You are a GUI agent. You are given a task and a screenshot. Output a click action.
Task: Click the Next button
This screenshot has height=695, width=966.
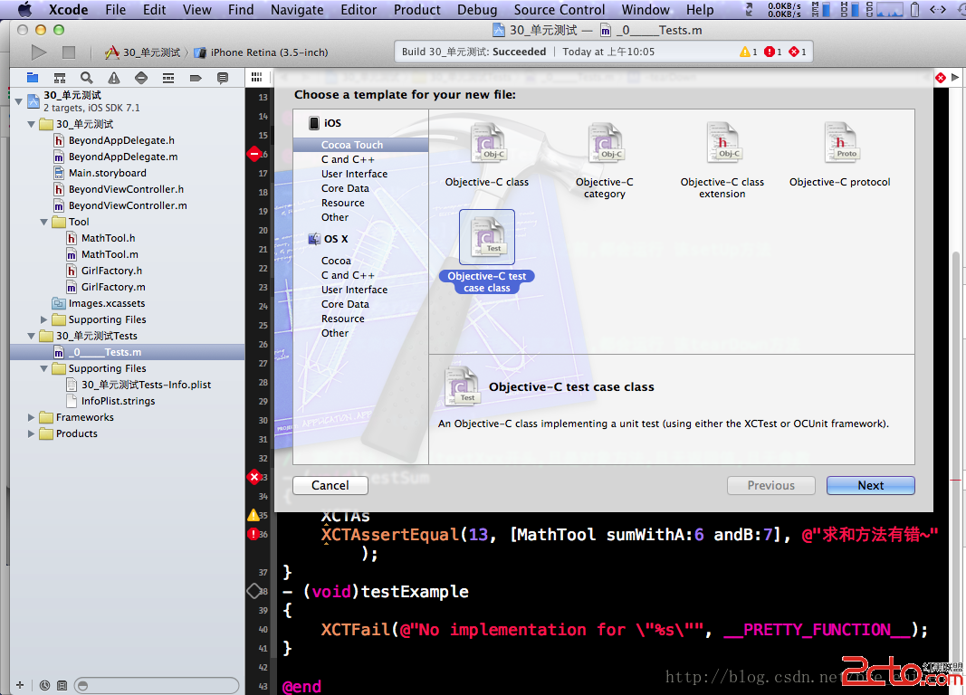(x=870, y=485)
